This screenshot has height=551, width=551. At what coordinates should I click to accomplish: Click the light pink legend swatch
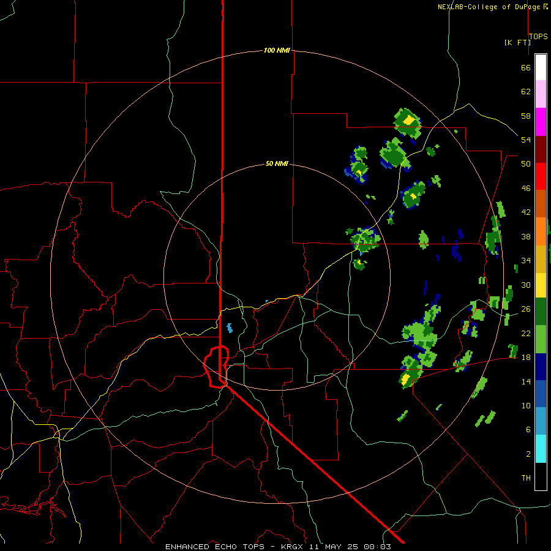tap(541, 94)
